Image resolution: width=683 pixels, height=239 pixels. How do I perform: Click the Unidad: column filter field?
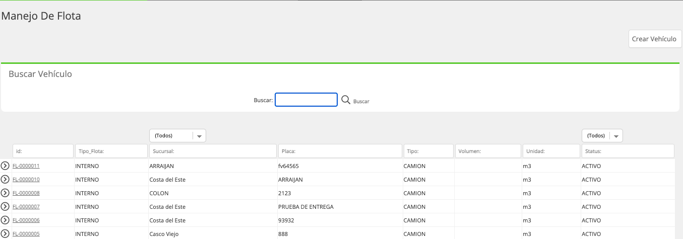tap(551, 151)
